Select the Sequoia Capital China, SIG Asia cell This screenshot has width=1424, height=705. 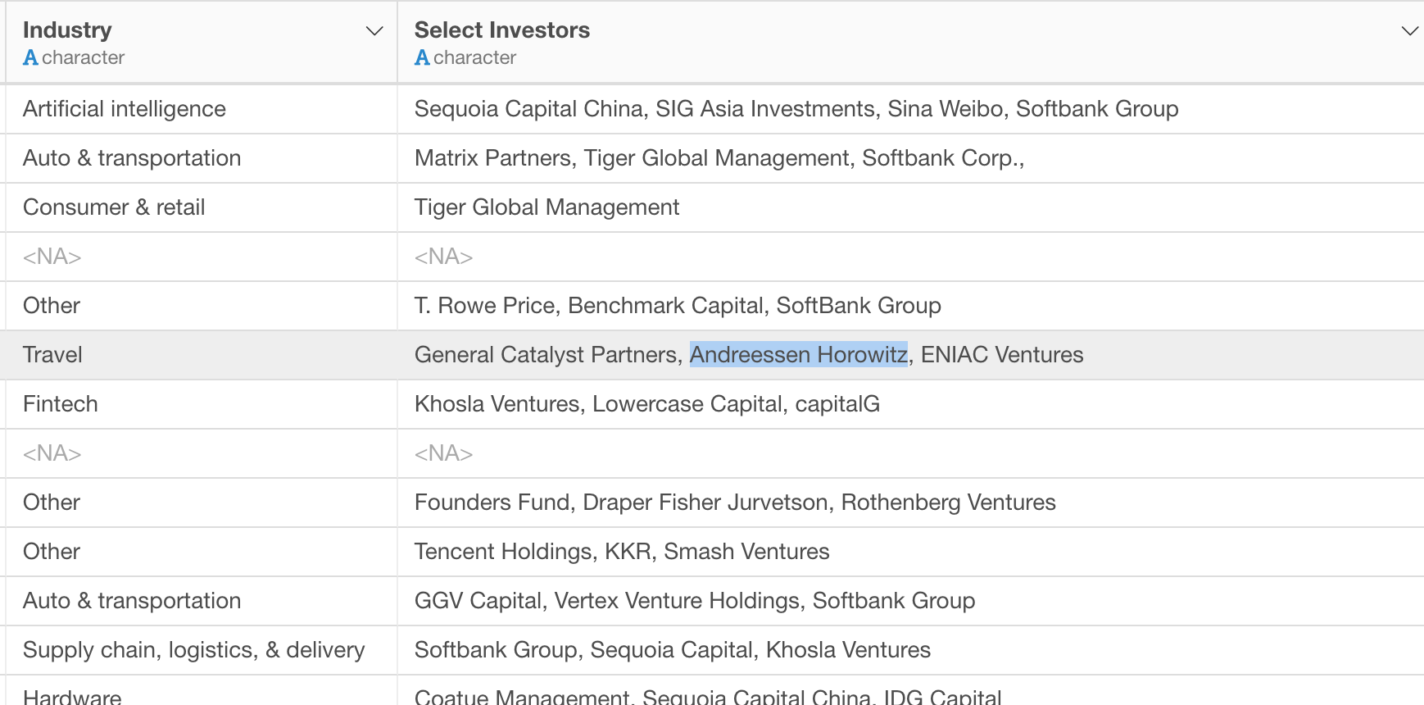coord(911,109)
